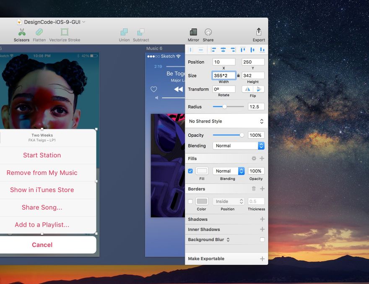Add a new border
The image size is (369, 284).
(x=262, y=189)
